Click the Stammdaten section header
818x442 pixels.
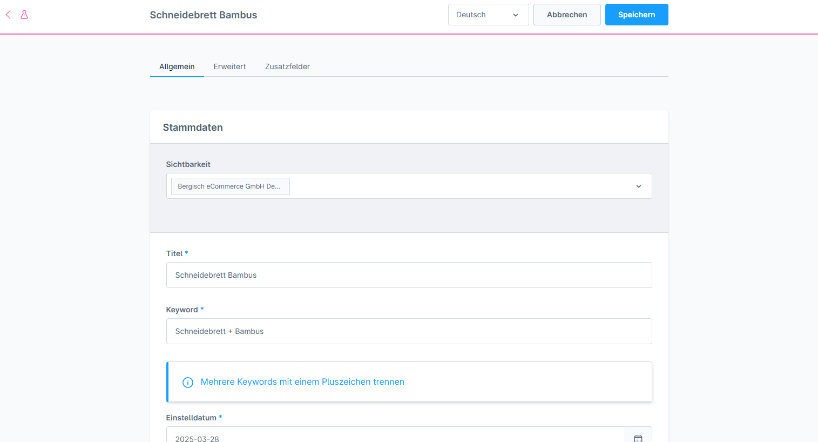click(x=193, y=128)
